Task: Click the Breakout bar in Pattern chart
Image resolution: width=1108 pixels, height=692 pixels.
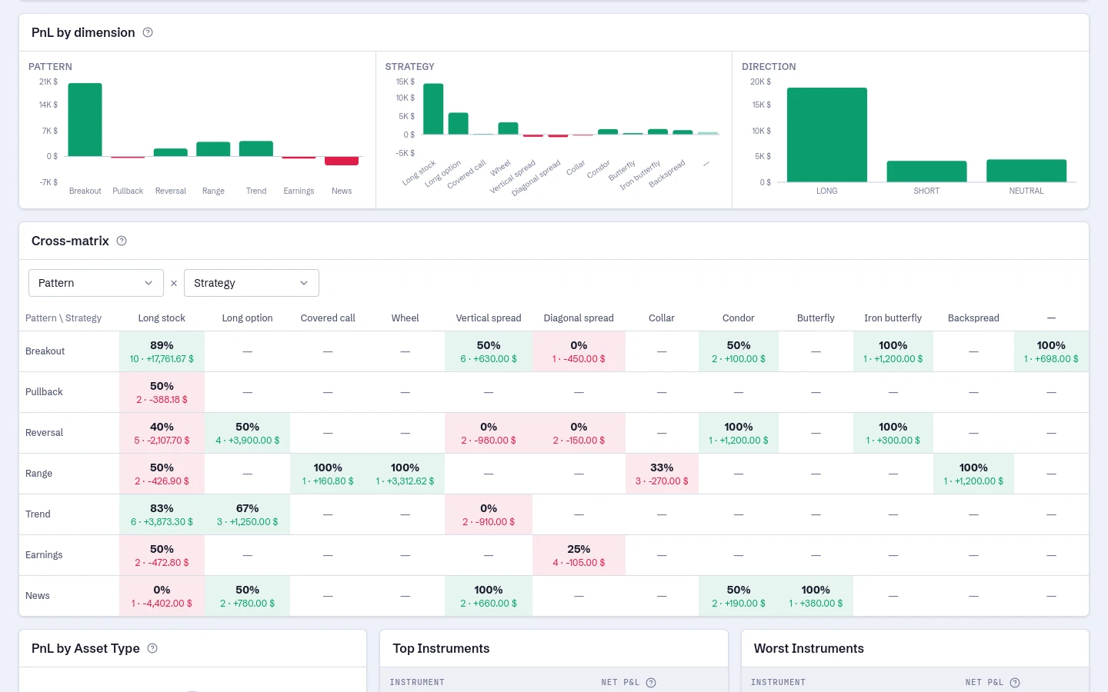Action: (x=85, y=120)
